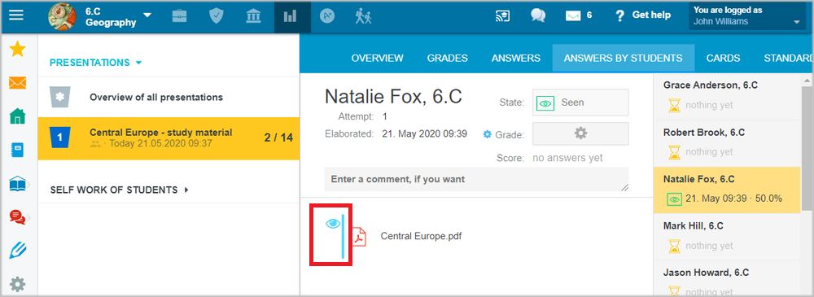This screenshot has width=814, height=297.
Task: Expand the 6.C Geography class dropdown
Action: tap(147, 15)
